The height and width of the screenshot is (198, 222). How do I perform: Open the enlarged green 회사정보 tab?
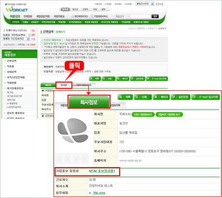coord(89,102)
